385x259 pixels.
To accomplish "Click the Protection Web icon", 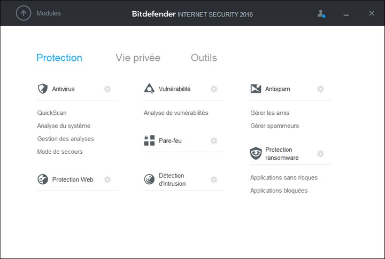I will pos(43,179).
